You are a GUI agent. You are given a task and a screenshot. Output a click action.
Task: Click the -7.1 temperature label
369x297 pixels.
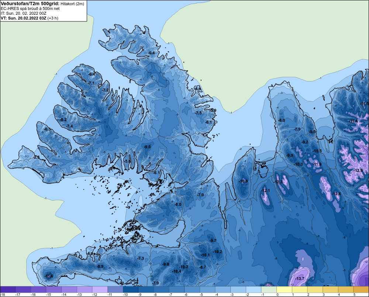(x=91, y=83)
